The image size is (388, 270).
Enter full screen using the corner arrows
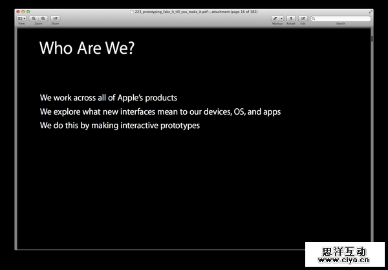click(371, 12)
